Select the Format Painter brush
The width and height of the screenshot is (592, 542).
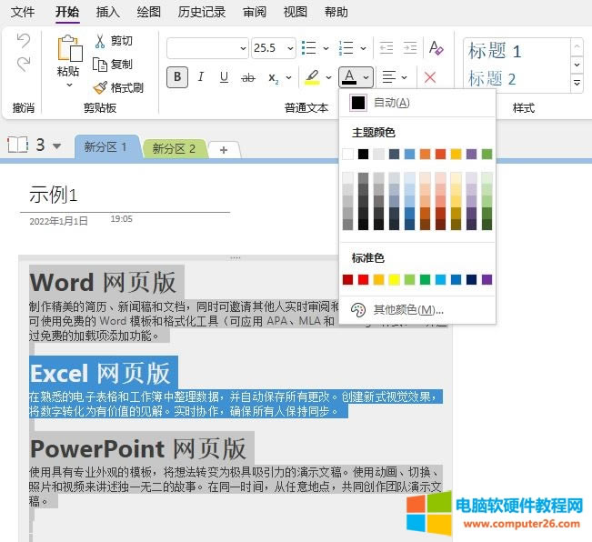[x=100, y=88]
